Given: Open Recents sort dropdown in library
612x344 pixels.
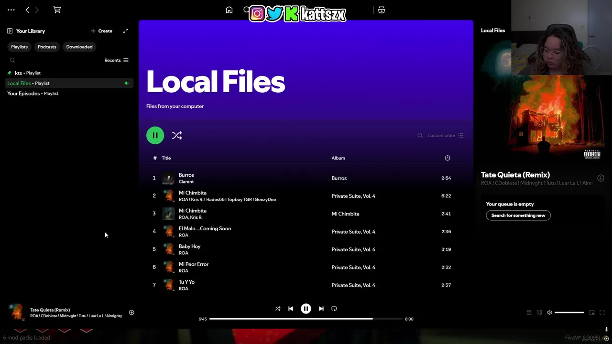Looking at the screenshot, I should coord(117,60).
